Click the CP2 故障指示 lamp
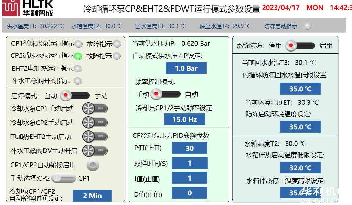The height and width of the screenshot is (205, 352). point(117,56)
